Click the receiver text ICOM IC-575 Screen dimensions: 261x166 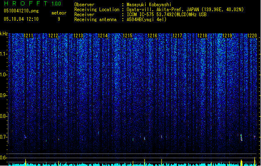(x=141, y=15)
